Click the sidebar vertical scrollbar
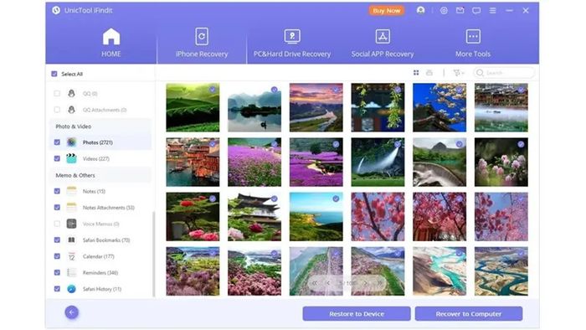 (153, 254)
